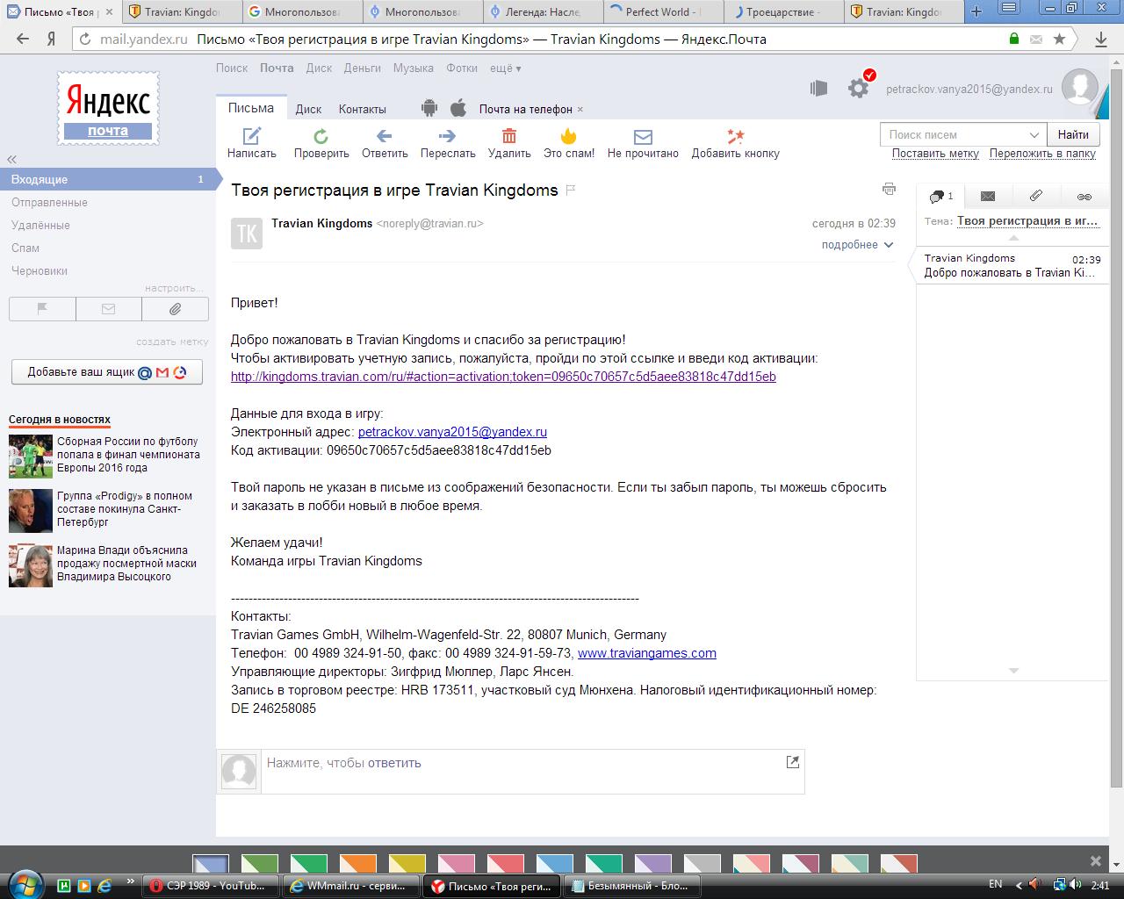Open the taskbar quick launch overflow chevron

pos(131,881)
